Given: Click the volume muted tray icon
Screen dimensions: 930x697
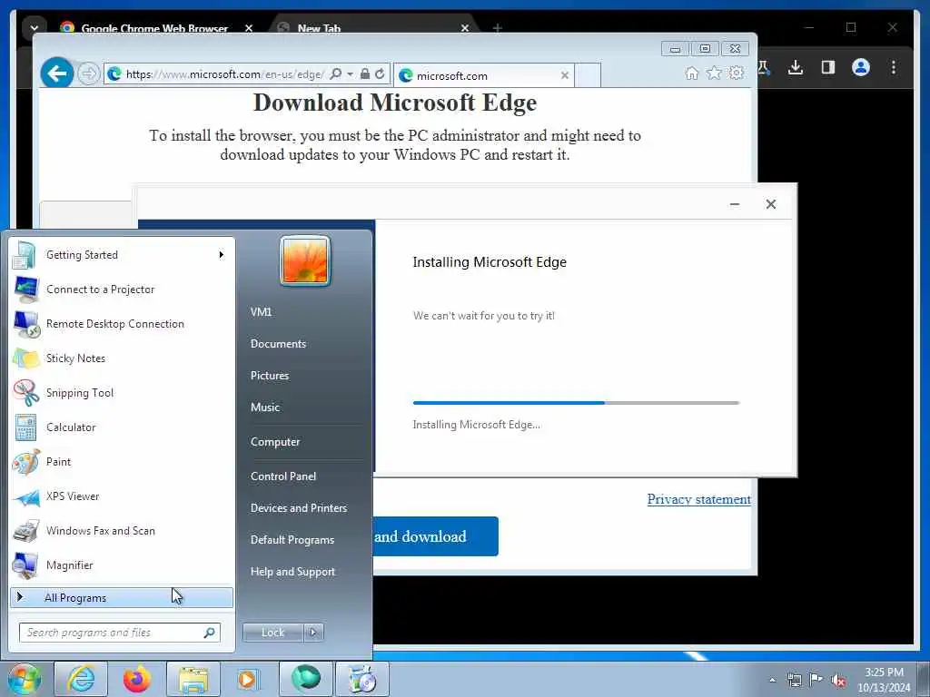Looking at the screenshot, I should point(838,681).
